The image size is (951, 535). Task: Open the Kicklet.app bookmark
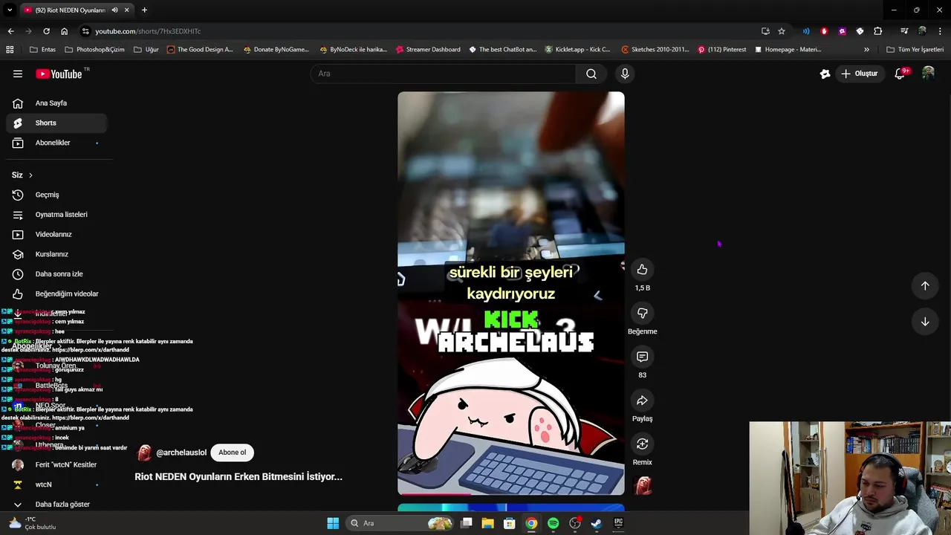(x=577, y=50)
